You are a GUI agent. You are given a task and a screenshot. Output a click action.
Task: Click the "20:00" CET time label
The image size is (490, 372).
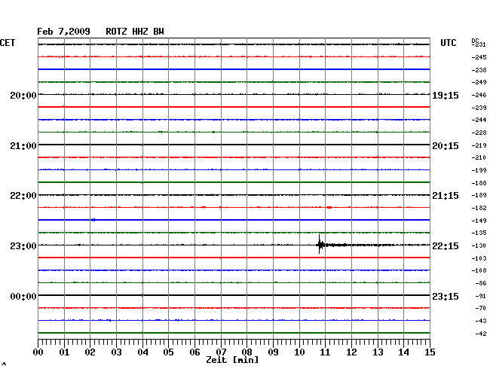23,96
